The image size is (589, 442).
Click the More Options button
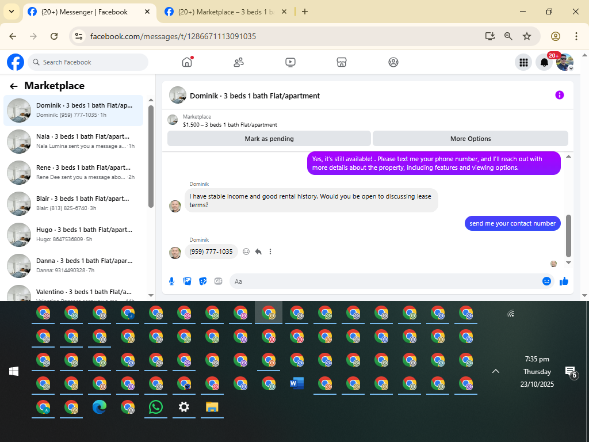(471, 139)
